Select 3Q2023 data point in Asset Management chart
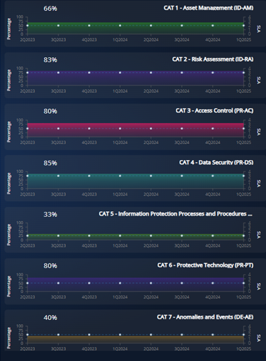Screen dimensions: 266x361 click(x=58, y=26)
